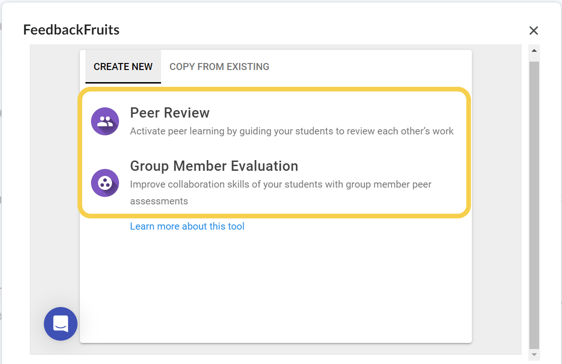Click the purple badge beside Peer Review
562x364 pixels.
[105, 121]
